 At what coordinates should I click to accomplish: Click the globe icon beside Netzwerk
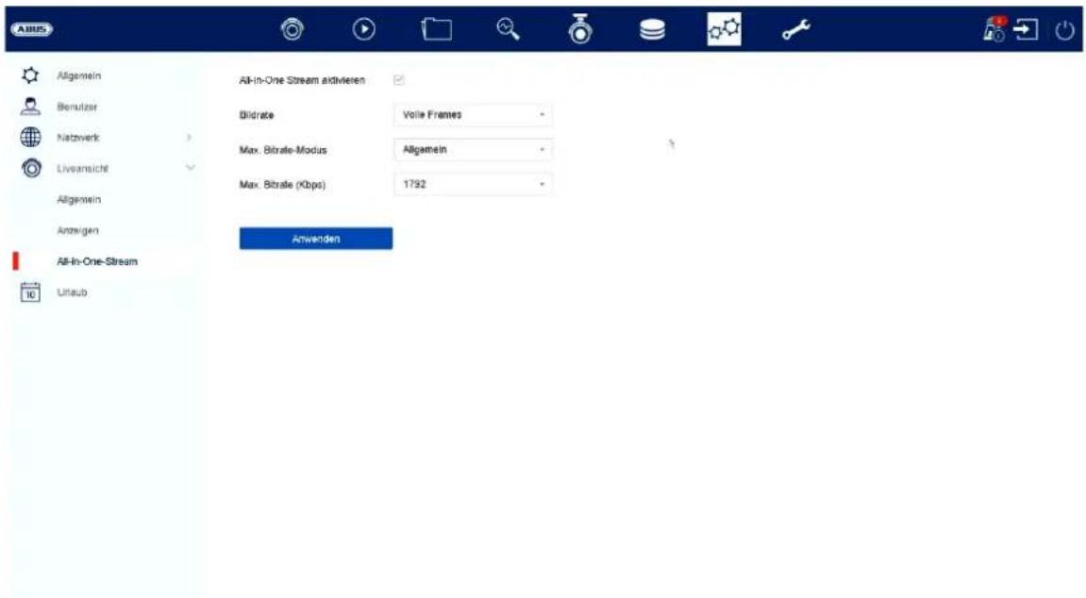click(x=30, y=137)
